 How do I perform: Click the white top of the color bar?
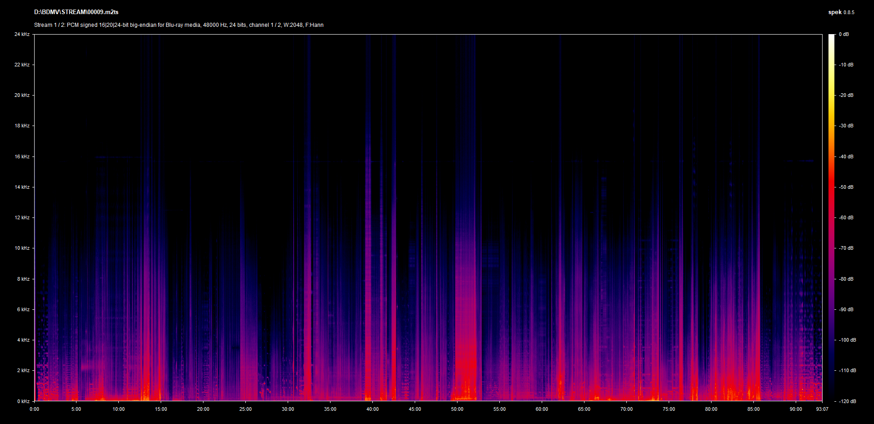tap(831, 37)
